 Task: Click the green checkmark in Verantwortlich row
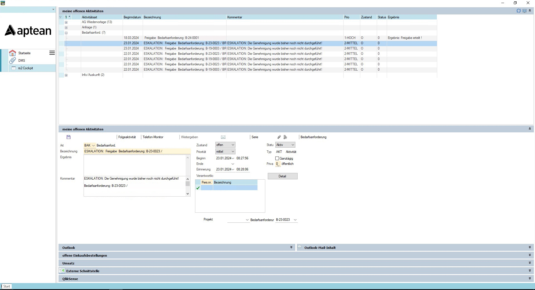point(198,188)
